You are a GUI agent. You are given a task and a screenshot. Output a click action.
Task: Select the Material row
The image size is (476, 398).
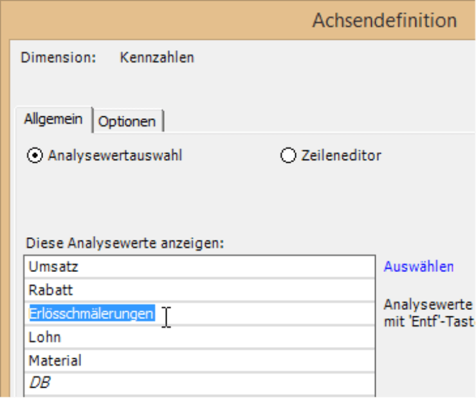55,360
